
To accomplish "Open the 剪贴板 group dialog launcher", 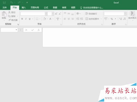I will click(x=18, y=24).
